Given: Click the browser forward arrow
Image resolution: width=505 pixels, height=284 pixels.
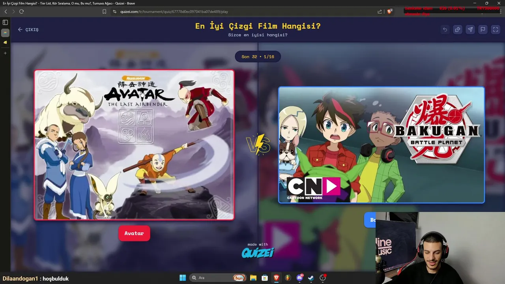Looking at the screenshot, I should pos(13,11).
